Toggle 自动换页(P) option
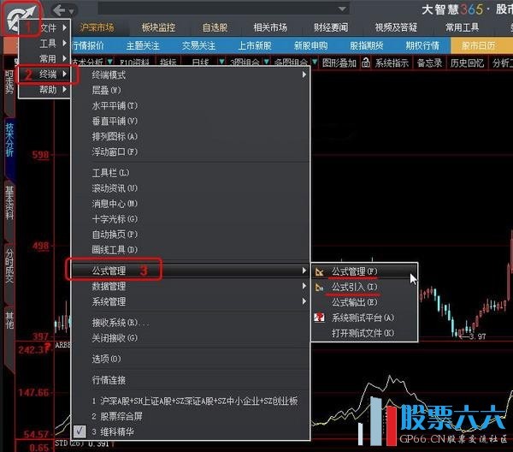 click(x=115, y=235)
